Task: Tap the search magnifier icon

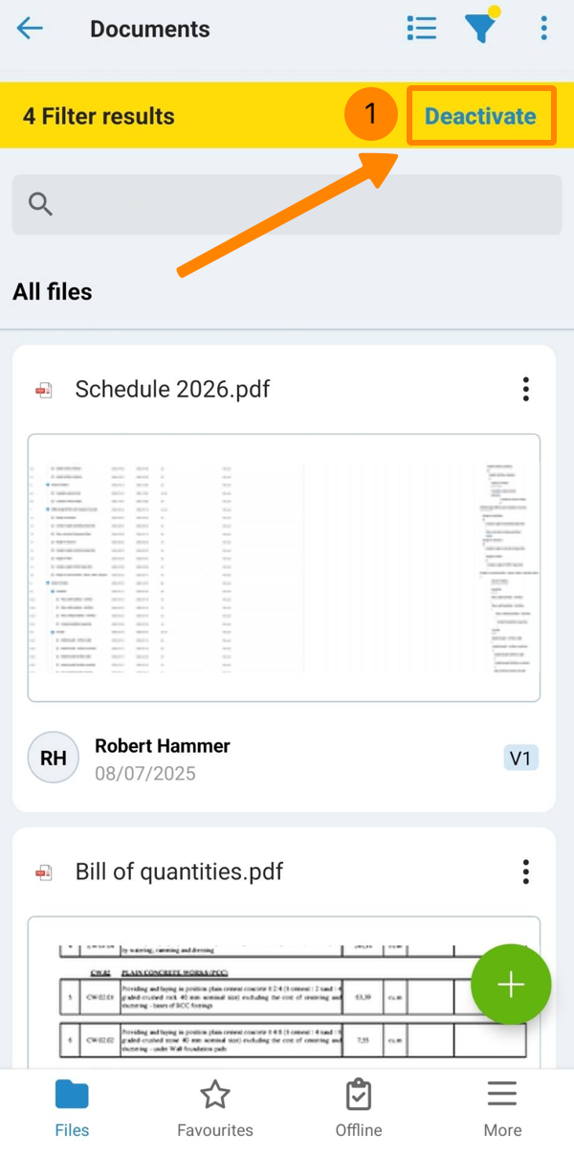Action: pos(40,204)
